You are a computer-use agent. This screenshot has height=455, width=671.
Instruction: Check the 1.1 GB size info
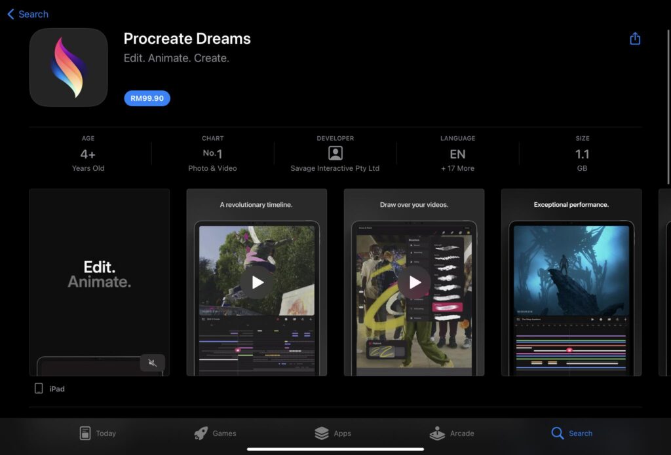582,154
